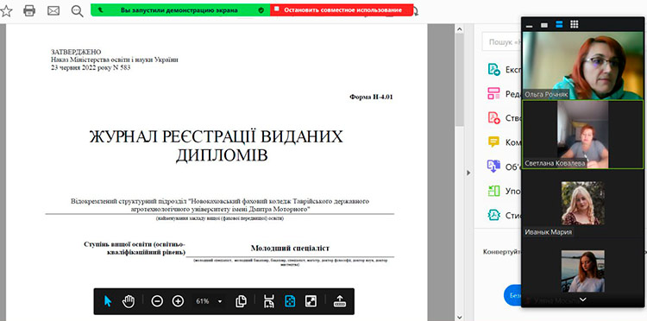
Task: Select the stacked thumbnail video view
Action: click(x=559, y=25)
